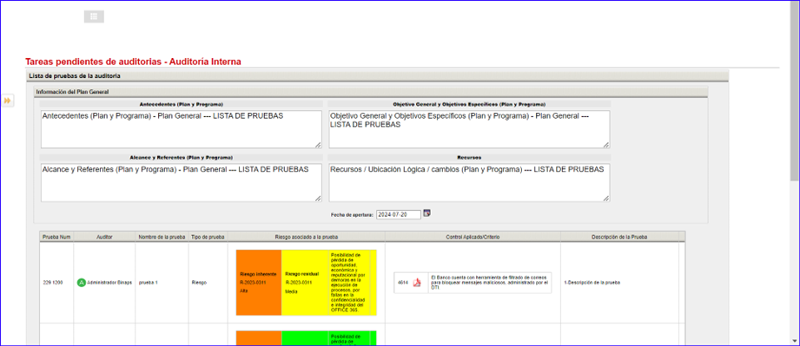Viewport: 800px width, 346px height.
Task: Select the 'prueba 1' name cell
Action: pos(162,283)
